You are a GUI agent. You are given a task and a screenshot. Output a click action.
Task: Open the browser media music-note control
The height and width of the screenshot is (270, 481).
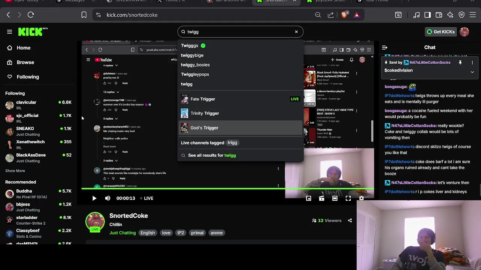416,15
